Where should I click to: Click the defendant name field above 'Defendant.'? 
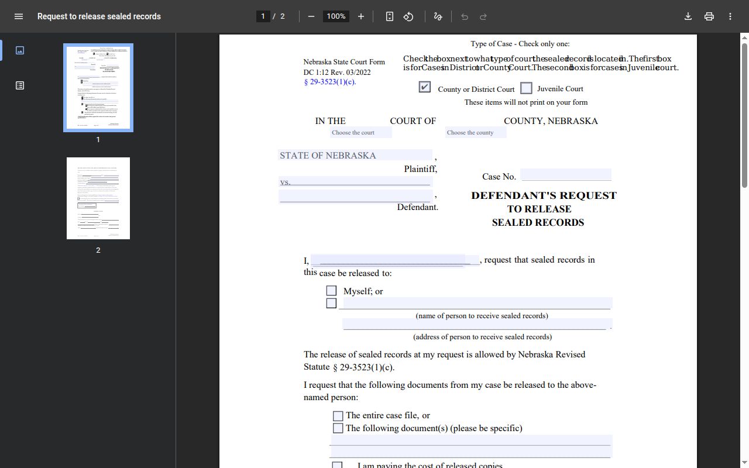(356, 196)
